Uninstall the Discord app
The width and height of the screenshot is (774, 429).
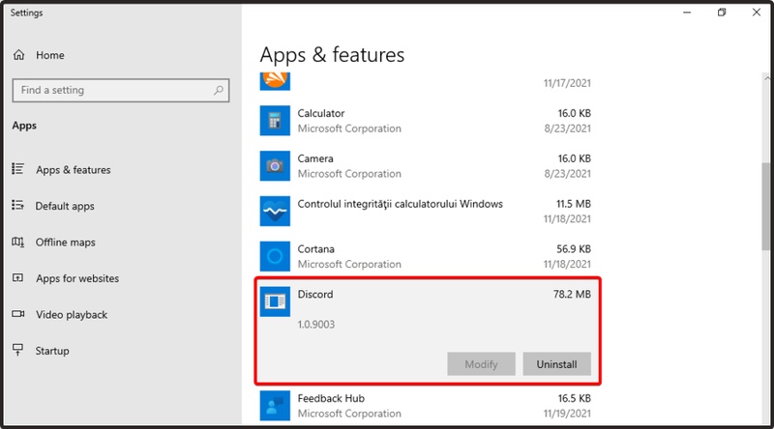point(556,364)
